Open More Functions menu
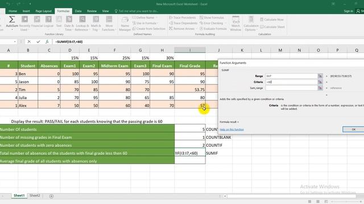The height and width of the screenshot is (204, 364). [109, 23]
